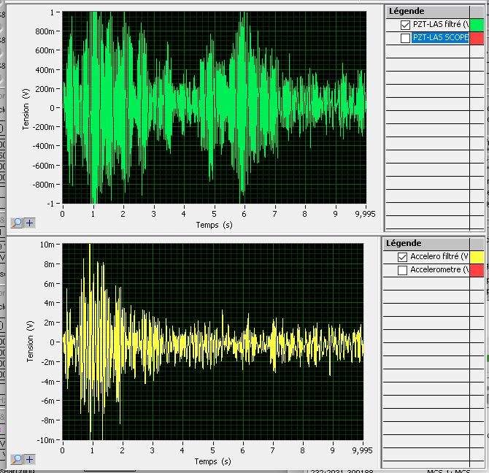Screen dimensions: 489x473
Task: Select the crosshair cursor tool on the bottom graph
Action: pyautogui.click(x=29, y=459)
